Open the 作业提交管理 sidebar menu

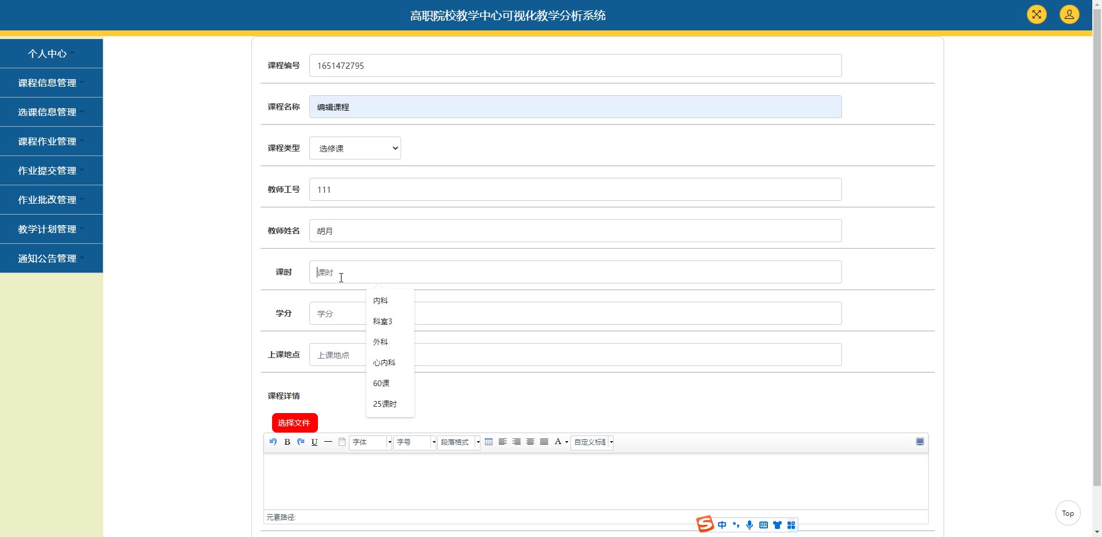(51, 170)
